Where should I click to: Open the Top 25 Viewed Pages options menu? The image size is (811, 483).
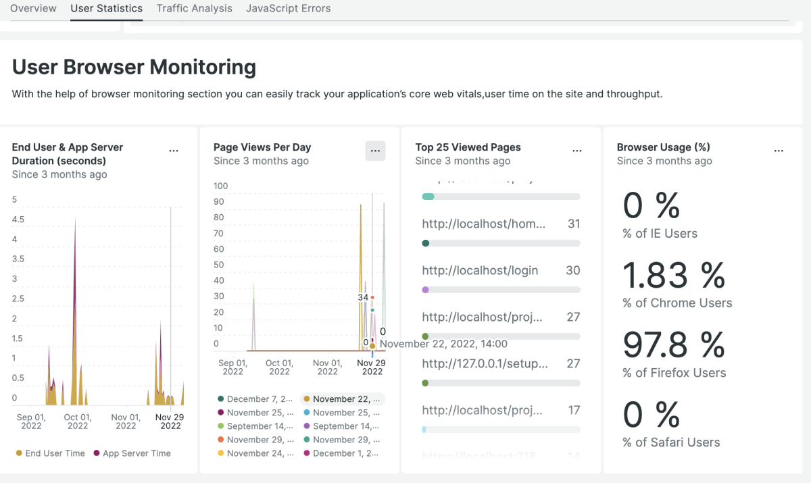[576, 151]
